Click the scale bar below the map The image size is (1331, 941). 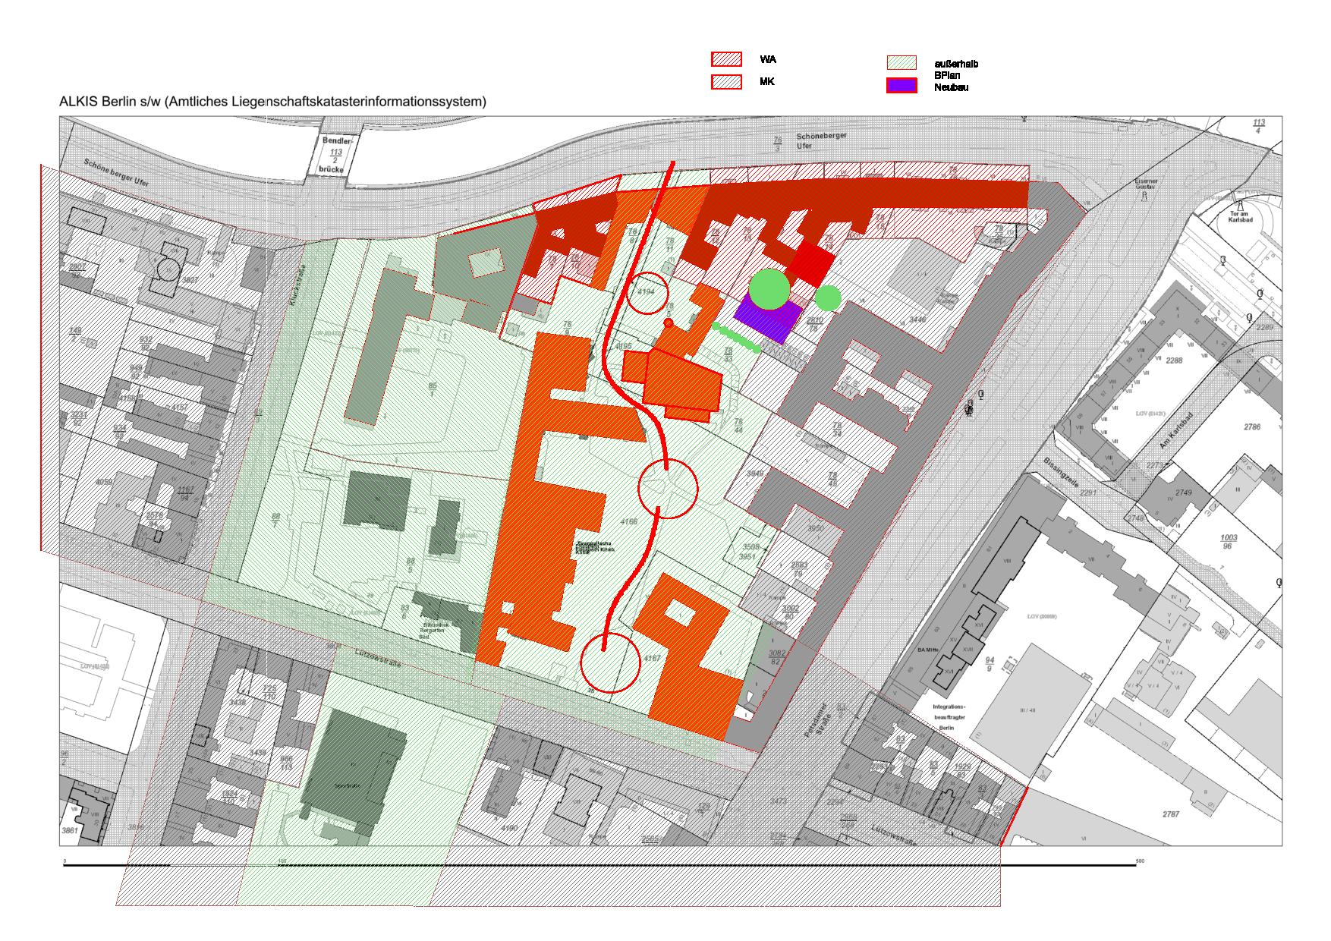coord(599,865)
